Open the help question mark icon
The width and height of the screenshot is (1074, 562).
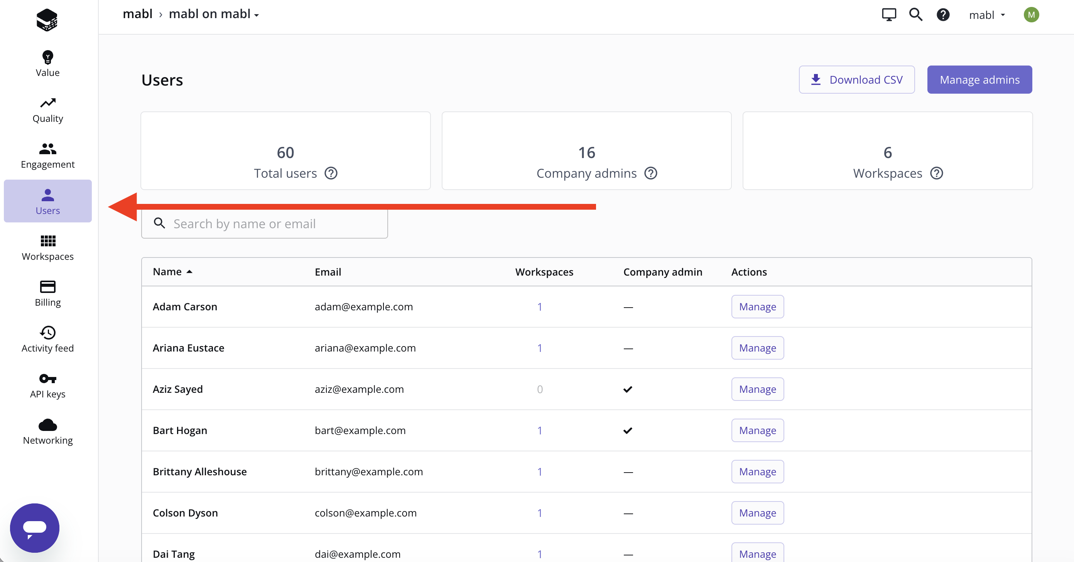click(943, 15)
